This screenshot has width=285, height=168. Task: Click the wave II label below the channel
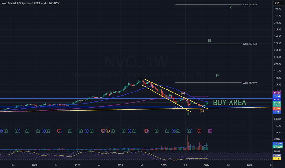[x=188, y=114]
